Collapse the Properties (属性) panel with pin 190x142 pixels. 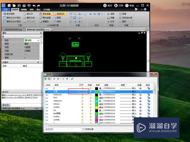[41, 33]
